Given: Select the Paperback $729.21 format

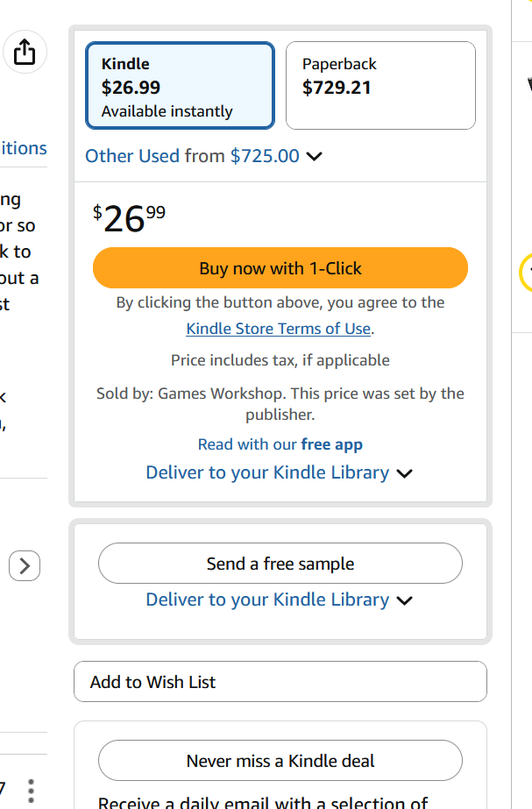Looking at the screenshot, I should [380, 85].
